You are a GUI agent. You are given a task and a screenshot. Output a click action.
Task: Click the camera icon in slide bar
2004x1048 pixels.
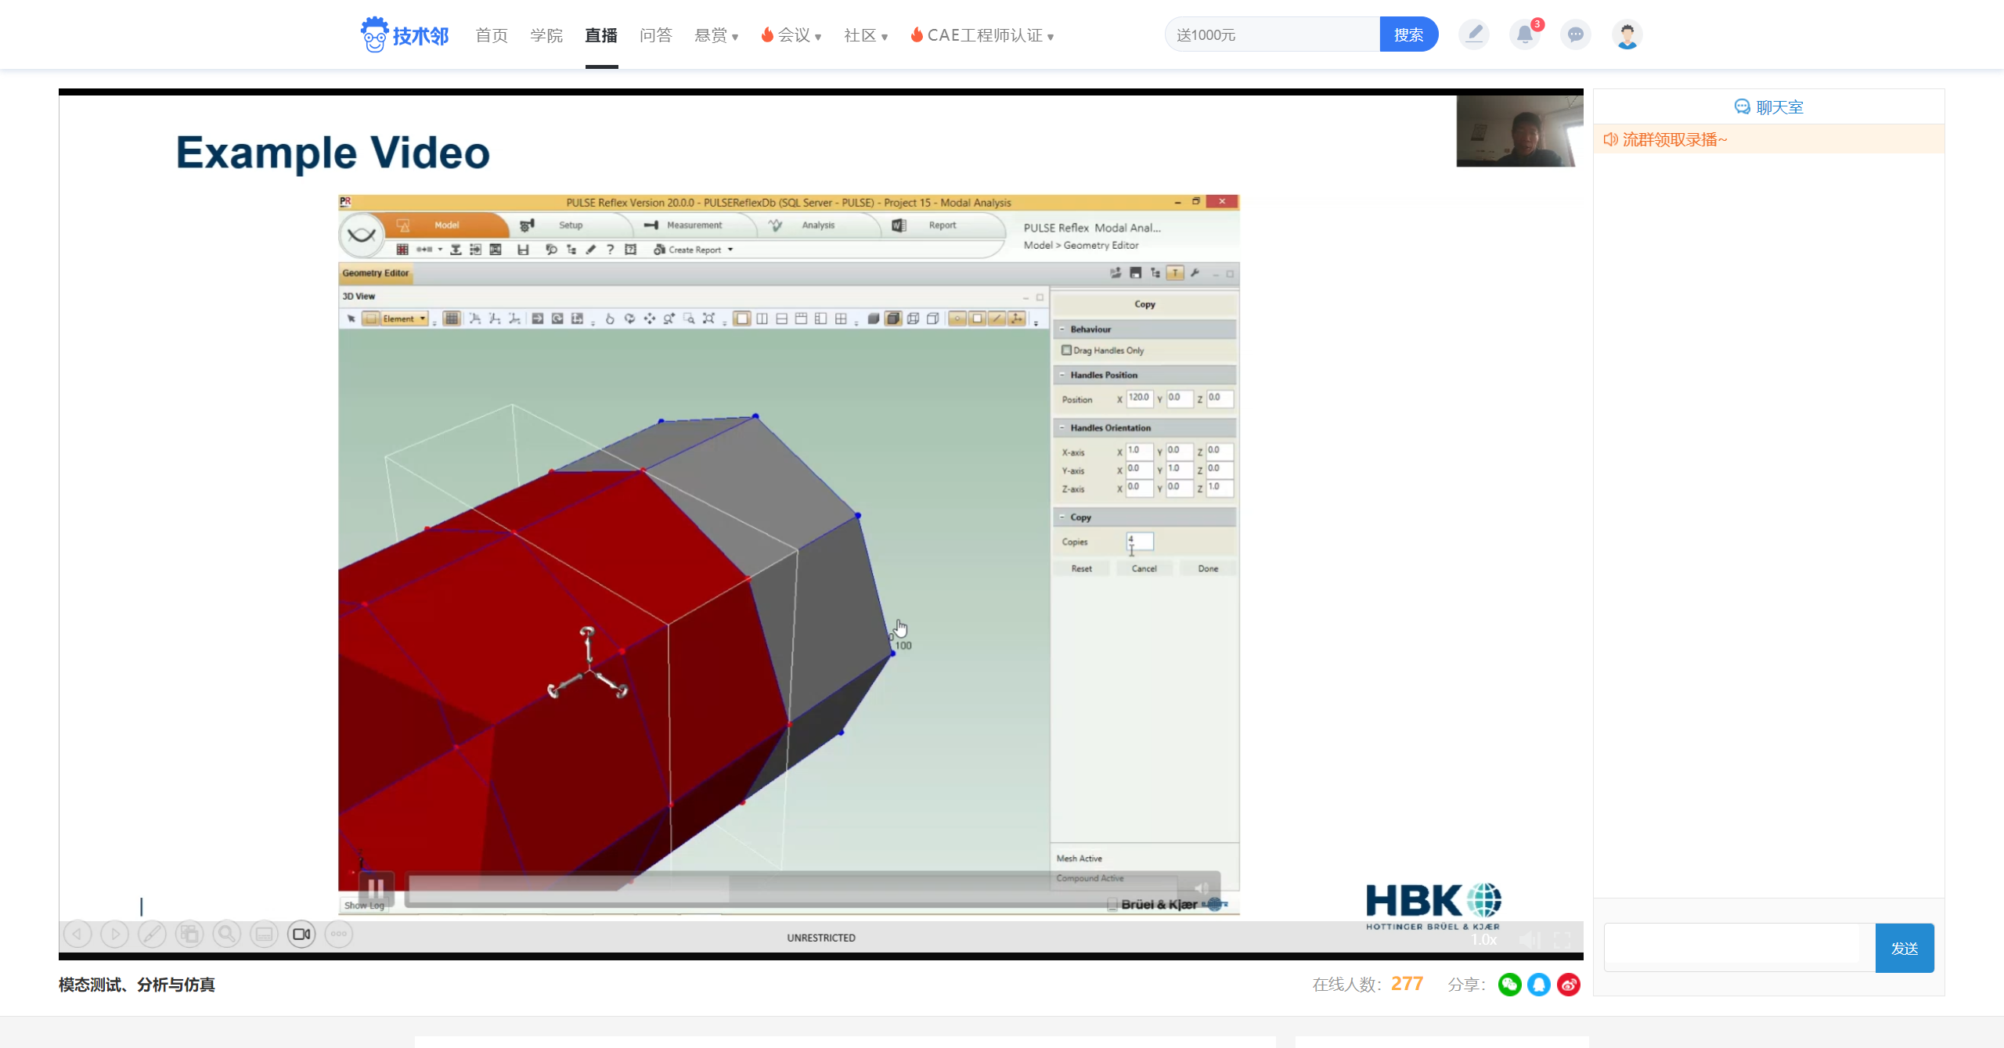click(x=301, y=934)
